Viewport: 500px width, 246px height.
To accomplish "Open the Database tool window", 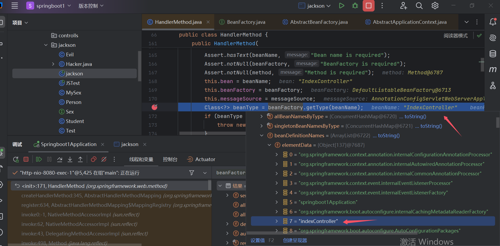I will click(x=493, y=54).
